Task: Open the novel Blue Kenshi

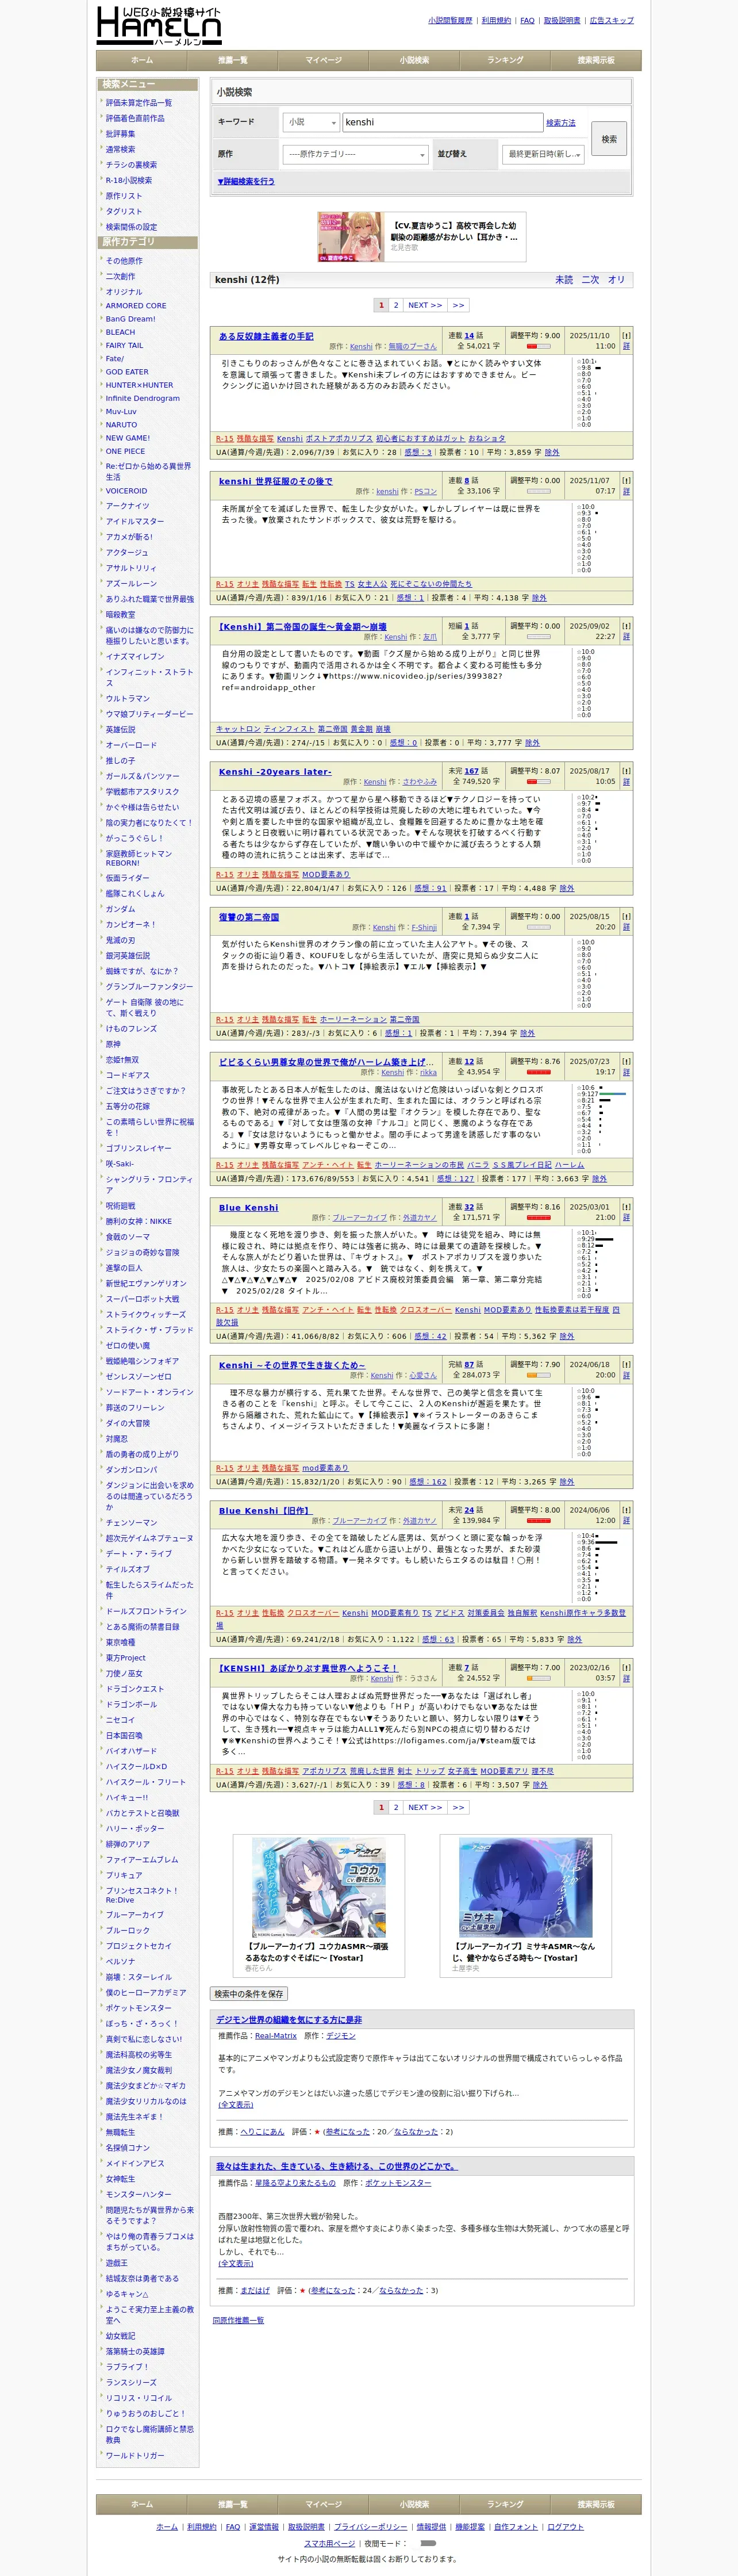Action: [249, 1207]
